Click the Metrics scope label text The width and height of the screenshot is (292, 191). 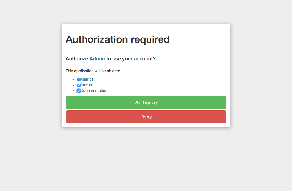pos(87,80)
